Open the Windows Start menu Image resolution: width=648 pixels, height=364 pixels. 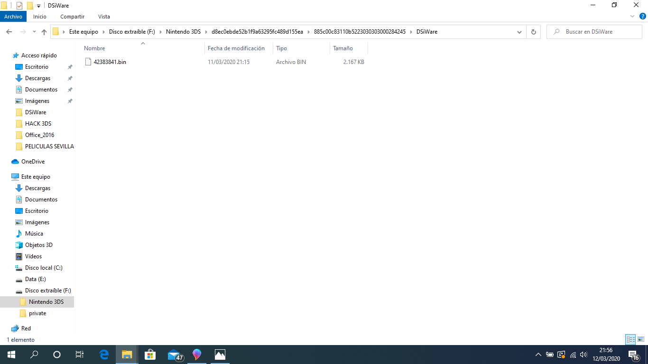click(11, 355)
